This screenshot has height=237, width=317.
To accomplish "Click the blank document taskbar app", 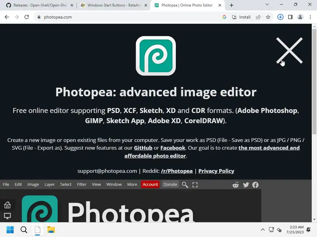I will tap(37, 230).
